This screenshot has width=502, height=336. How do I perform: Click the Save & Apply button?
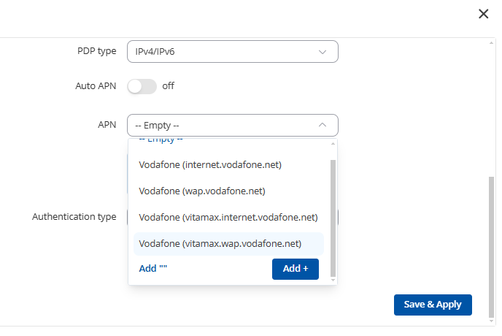click(433, 305)
